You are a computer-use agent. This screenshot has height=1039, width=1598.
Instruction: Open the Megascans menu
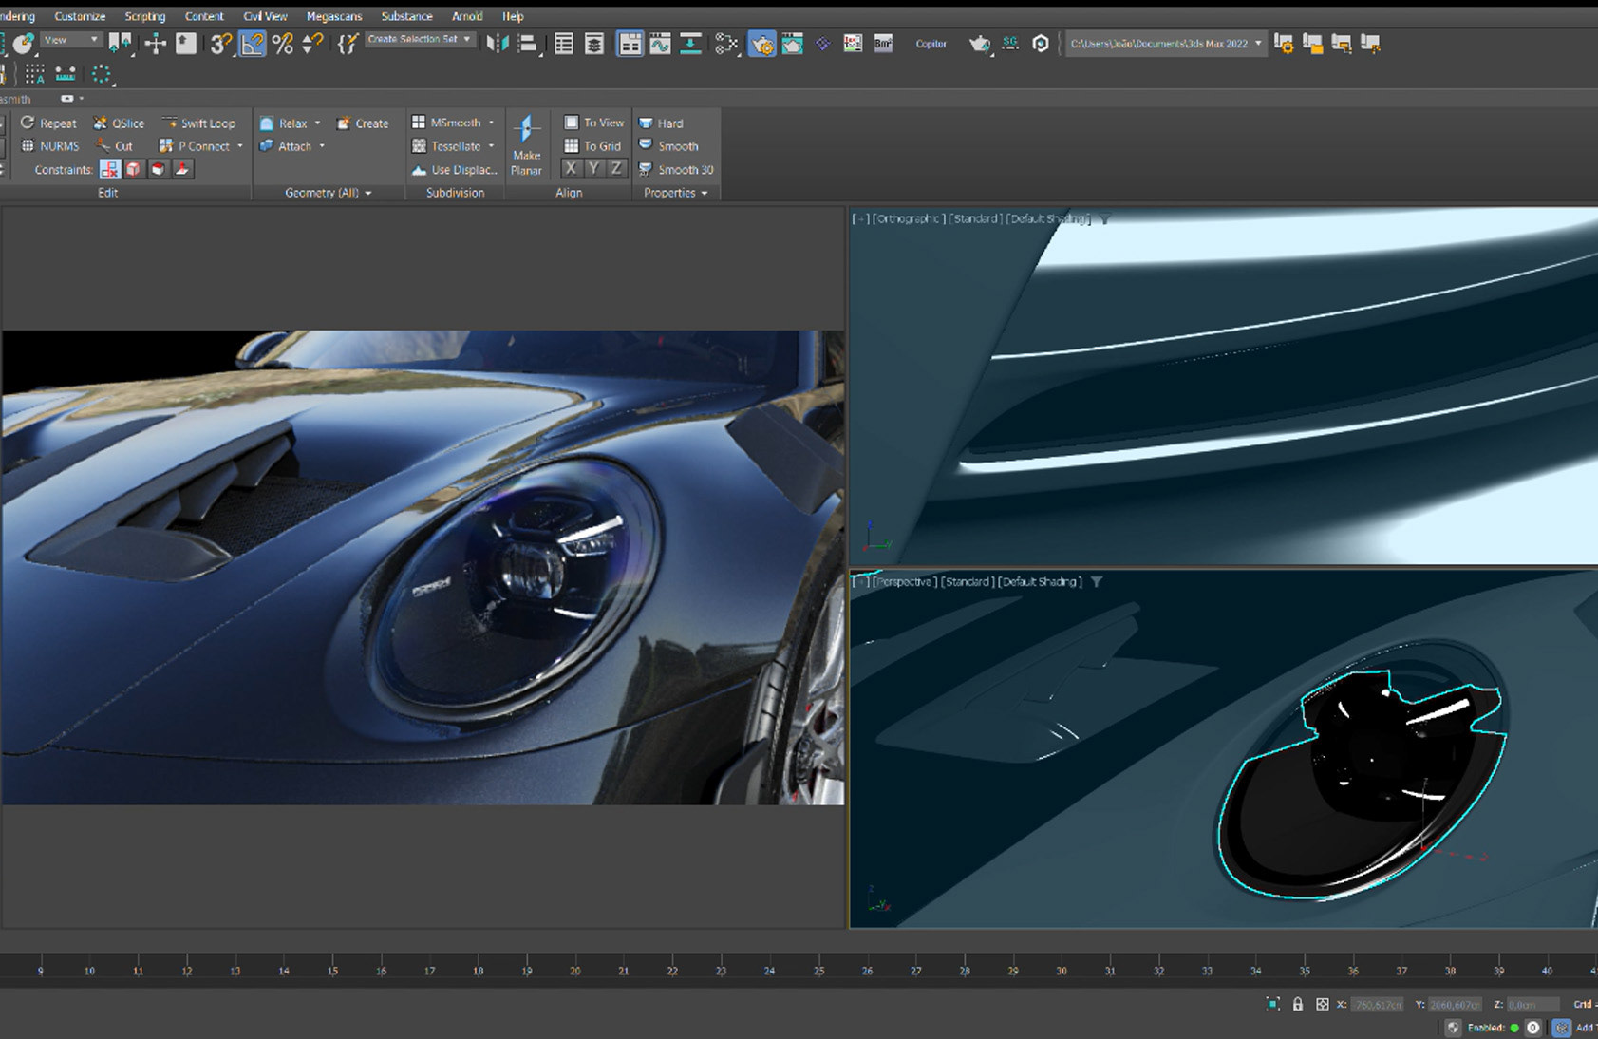tap(333, 16)
